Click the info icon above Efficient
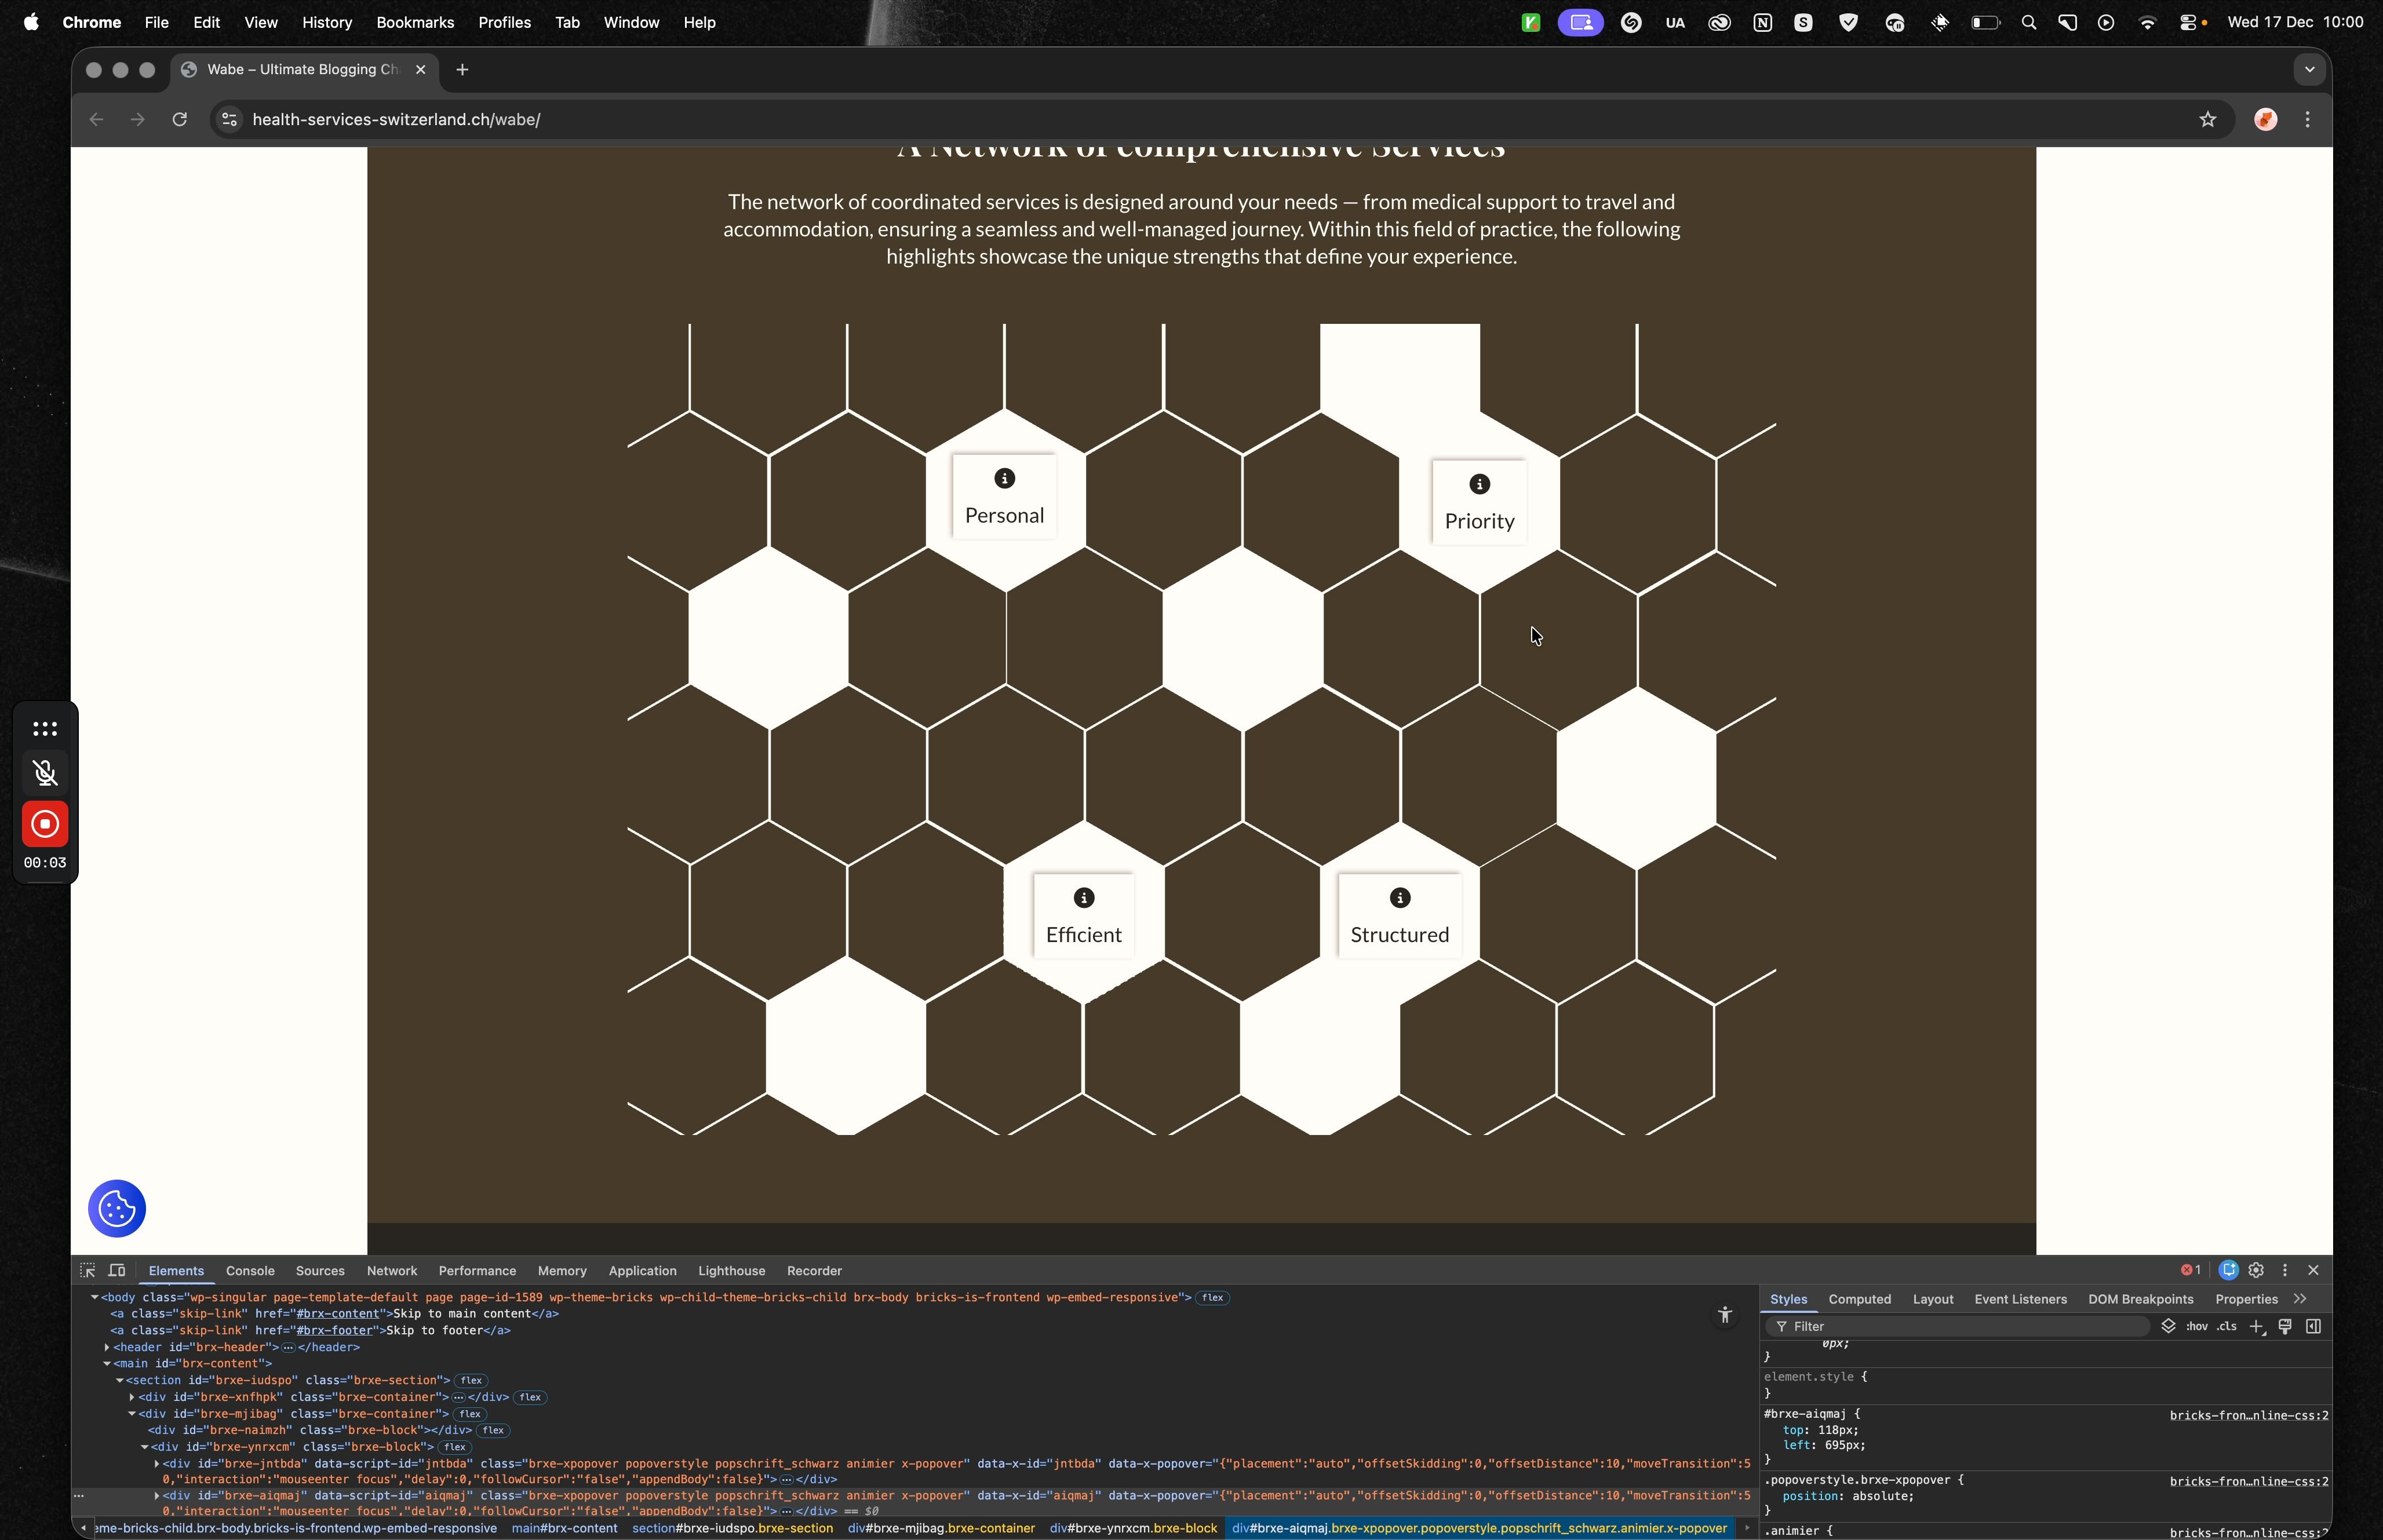Screen dimensions: 2383x1540 pos(1084,898)
